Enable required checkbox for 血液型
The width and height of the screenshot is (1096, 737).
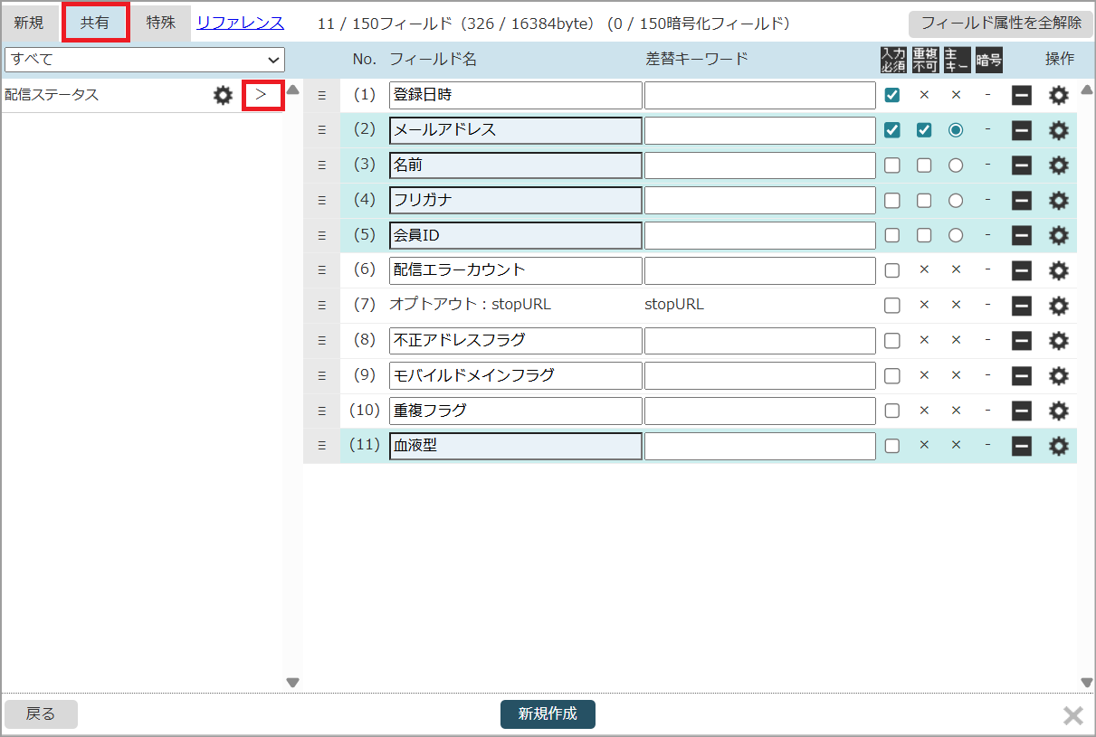point(892,446)
